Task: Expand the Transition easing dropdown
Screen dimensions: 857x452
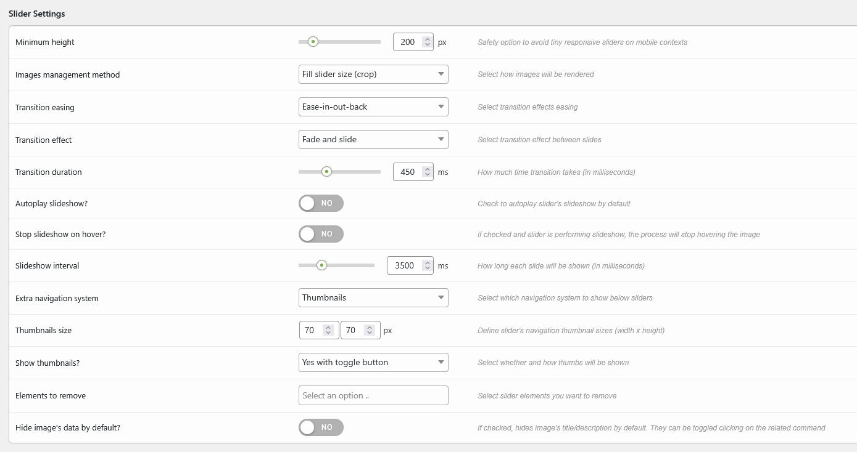Action: click(x=373, y=107)
